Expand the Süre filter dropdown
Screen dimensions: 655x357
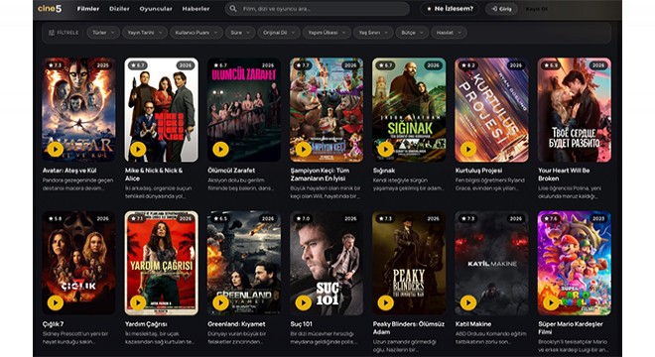[x=240, y=33]
